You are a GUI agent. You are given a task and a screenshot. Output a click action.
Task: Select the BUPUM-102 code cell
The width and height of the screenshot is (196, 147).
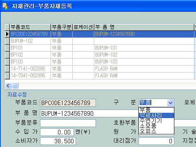coord(30,41)
